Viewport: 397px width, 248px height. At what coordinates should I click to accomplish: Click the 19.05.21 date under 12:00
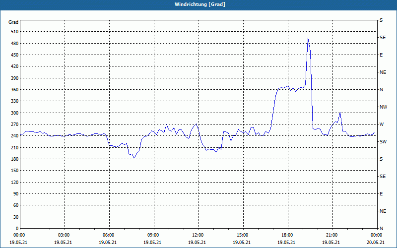(x=197, y=243)
